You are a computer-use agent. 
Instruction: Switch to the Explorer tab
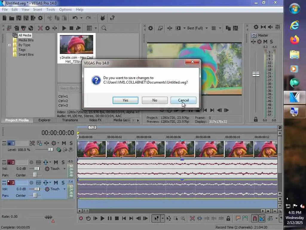44,120
